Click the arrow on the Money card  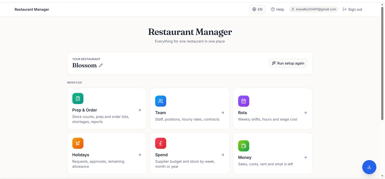[305, 158]
